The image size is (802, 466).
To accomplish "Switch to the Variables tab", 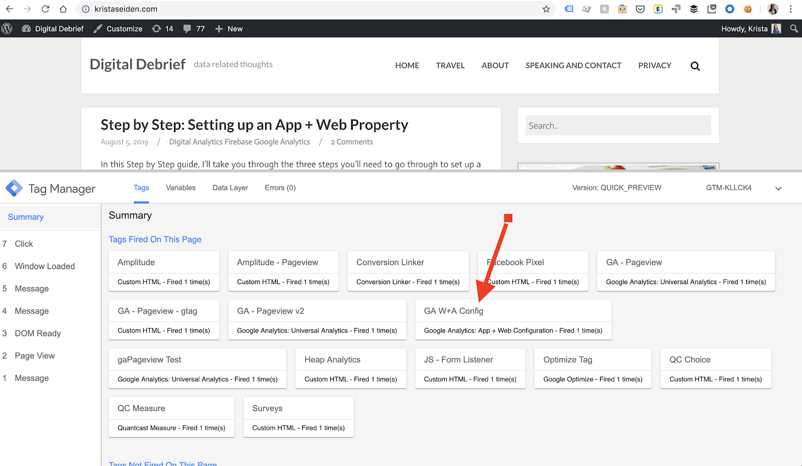I will pyautogui.click(x=181, y=188).
